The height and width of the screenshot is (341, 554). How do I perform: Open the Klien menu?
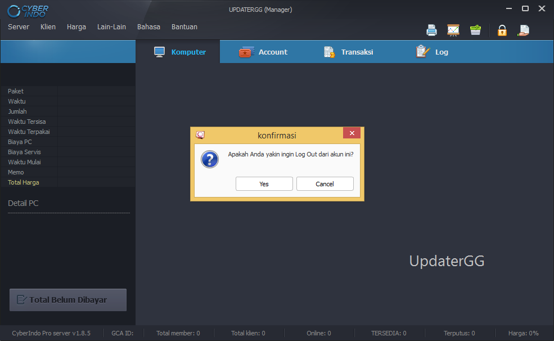coord(48,27)
